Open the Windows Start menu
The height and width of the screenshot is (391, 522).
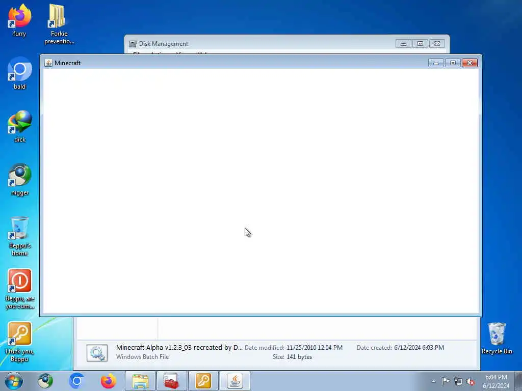(14, 381)
